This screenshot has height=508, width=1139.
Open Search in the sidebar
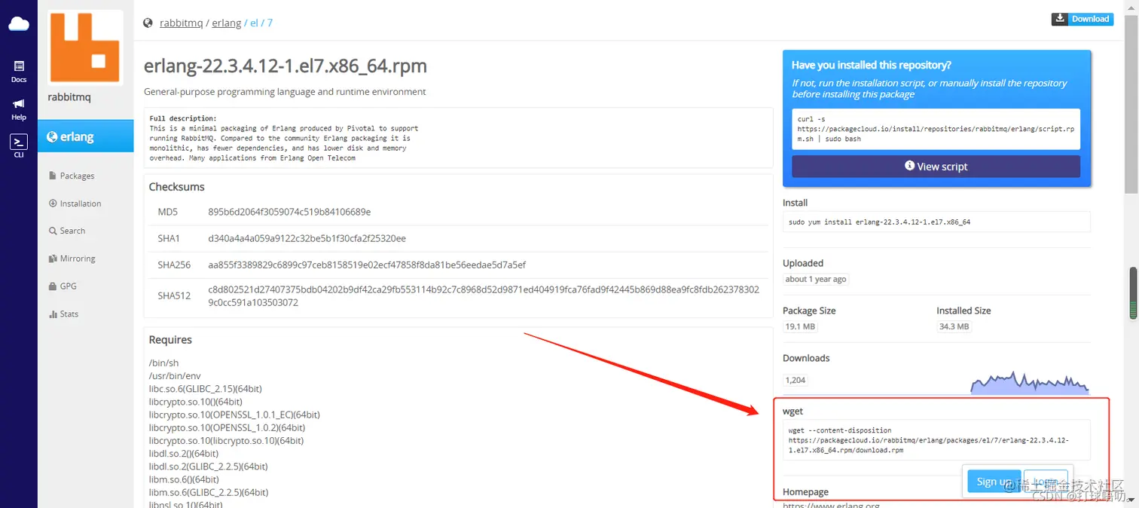pos(67,231)
